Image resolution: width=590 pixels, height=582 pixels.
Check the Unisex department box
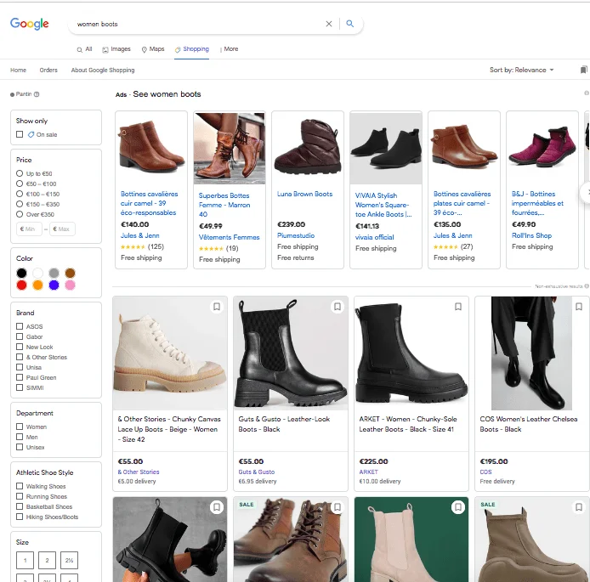coord(20,447)
